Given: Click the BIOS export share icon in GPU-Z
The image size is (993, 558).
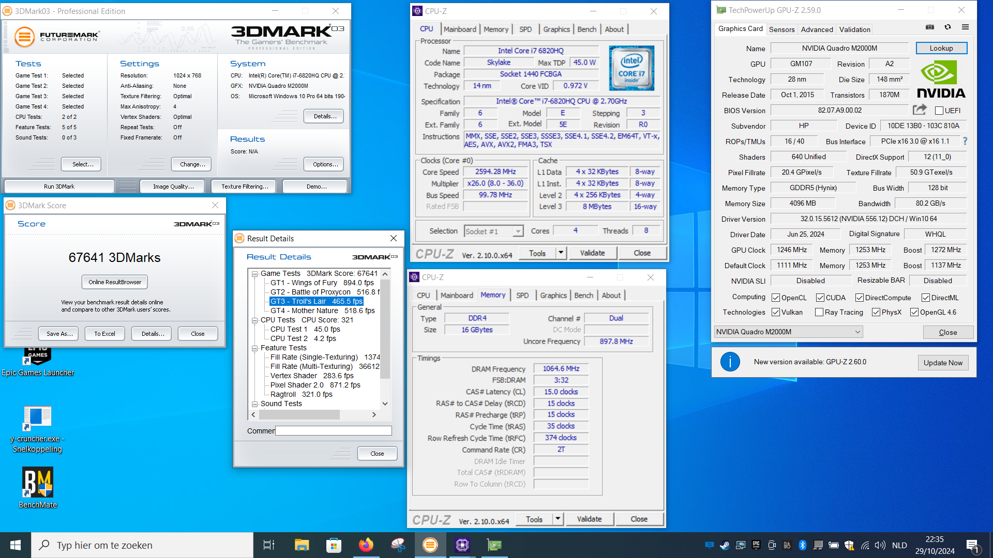Looking at the screenshot, I should click(x=920, y=110).
